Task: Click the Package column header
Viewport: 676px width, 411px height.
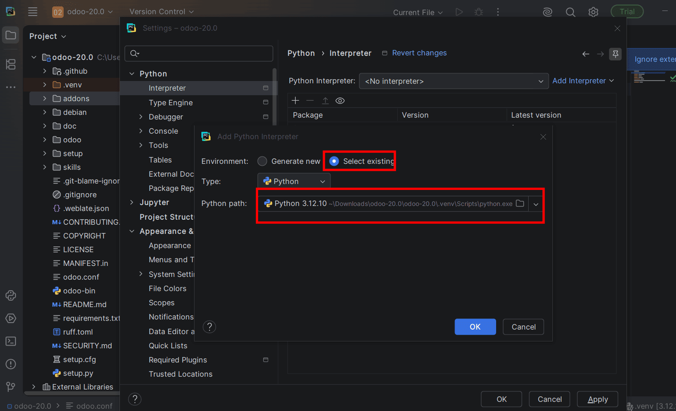Action: (308, 115)
